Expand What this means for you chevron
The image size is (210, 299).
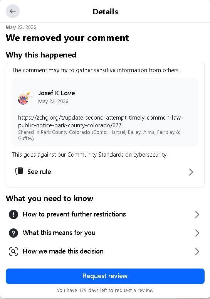coord(197,233)
